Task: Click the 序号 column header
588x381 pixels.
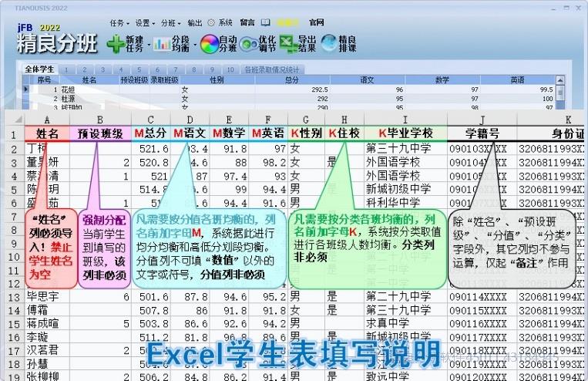Action: coord(44,80)
